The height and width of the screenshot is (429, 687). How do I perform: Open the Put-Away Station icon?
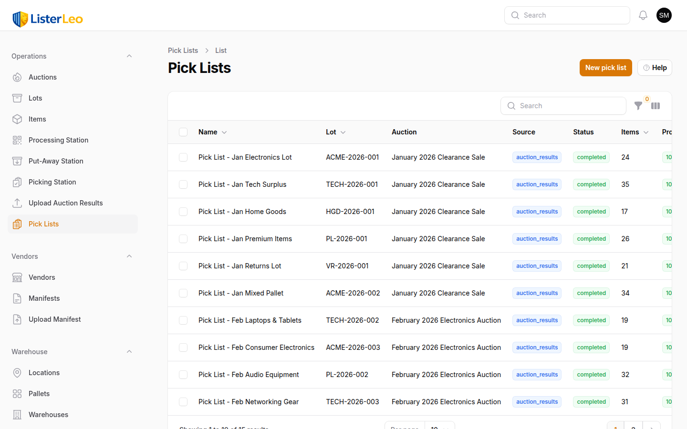point(17,161)
